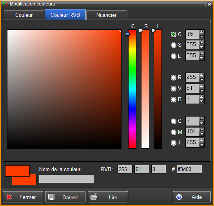Select the M magenta radio button

[x=174, y=132]
